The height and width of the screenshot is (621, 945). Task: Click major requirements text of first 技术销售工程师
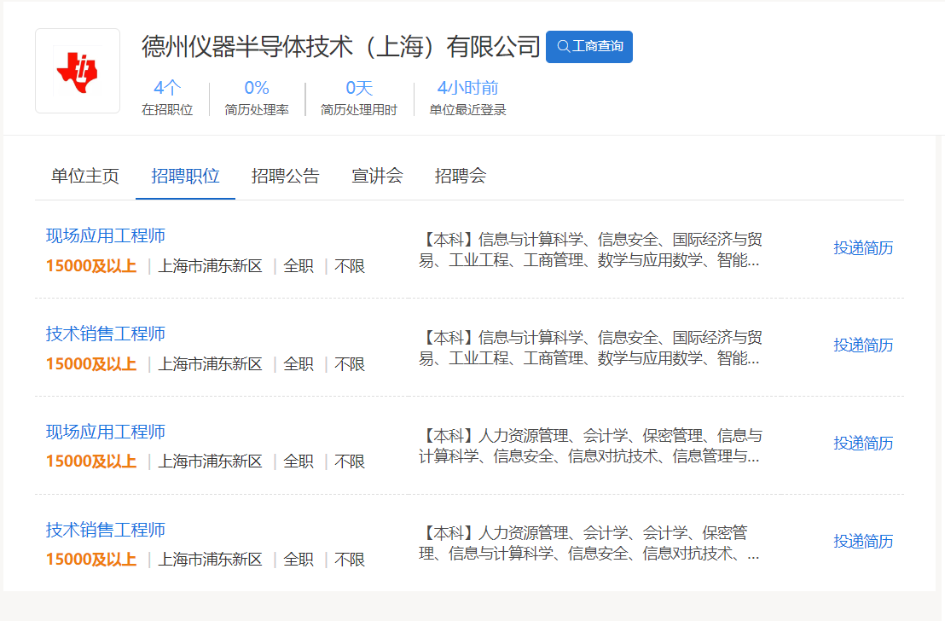pos(590,348)
